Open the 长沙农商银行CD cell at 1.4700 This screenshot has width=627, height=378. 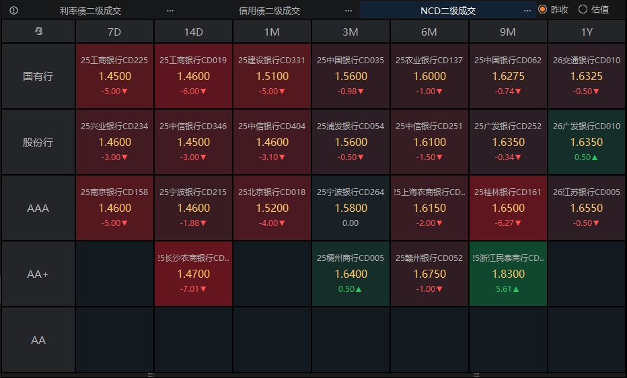pyautogui.click(x=193, y=274)
